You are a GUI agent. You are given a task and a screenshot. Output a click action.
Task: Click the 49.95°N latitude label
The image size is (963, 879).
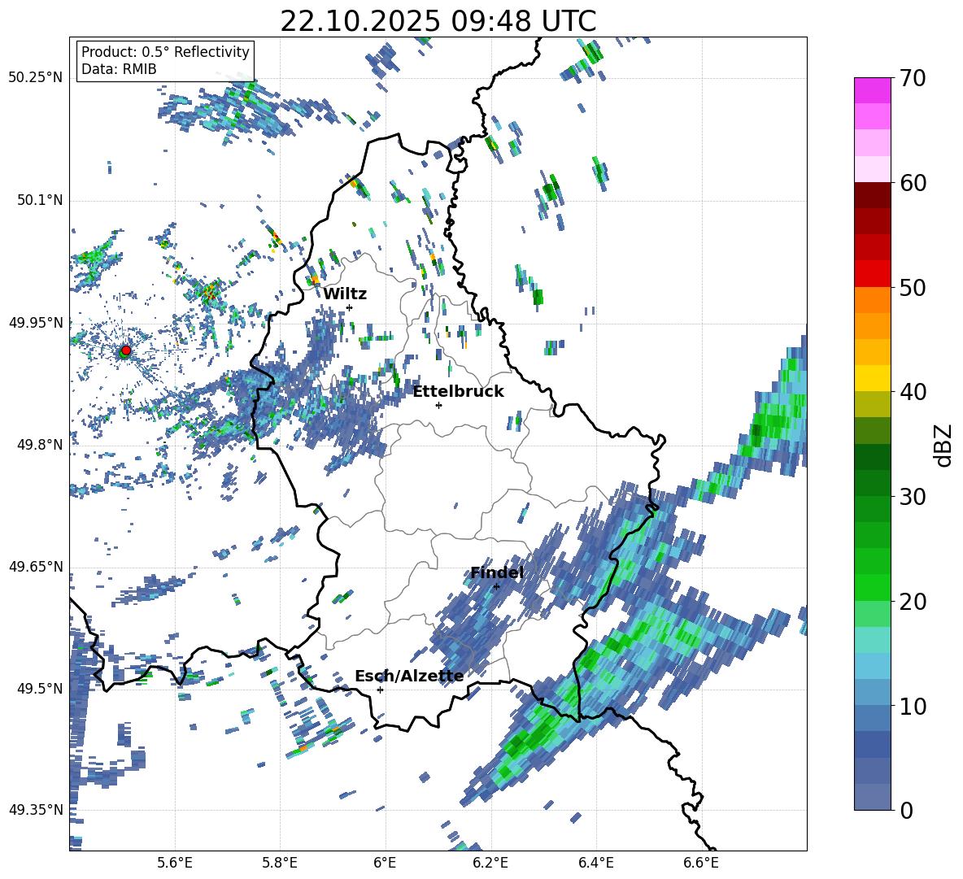(x=36, y=323)
